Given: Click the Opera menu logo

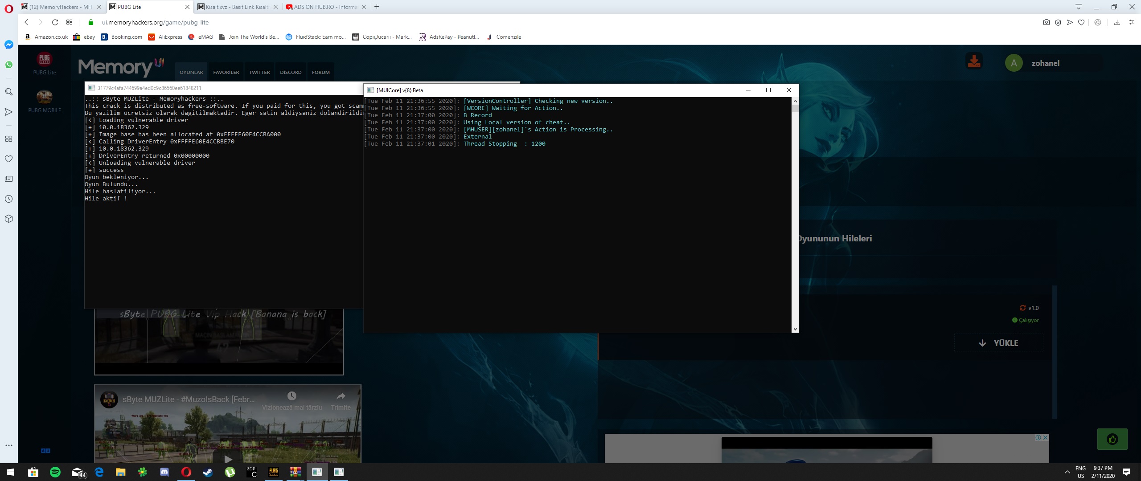Looking at the screenshot, I should click(8, 8).
